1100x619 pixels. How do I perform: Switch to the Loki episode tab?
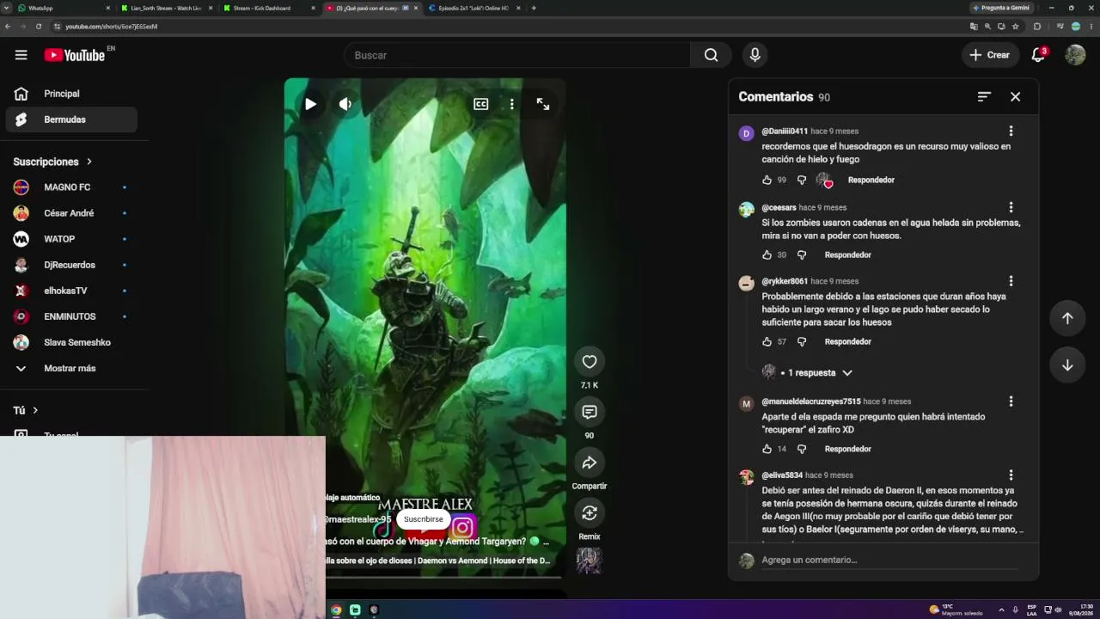[474, 8]
